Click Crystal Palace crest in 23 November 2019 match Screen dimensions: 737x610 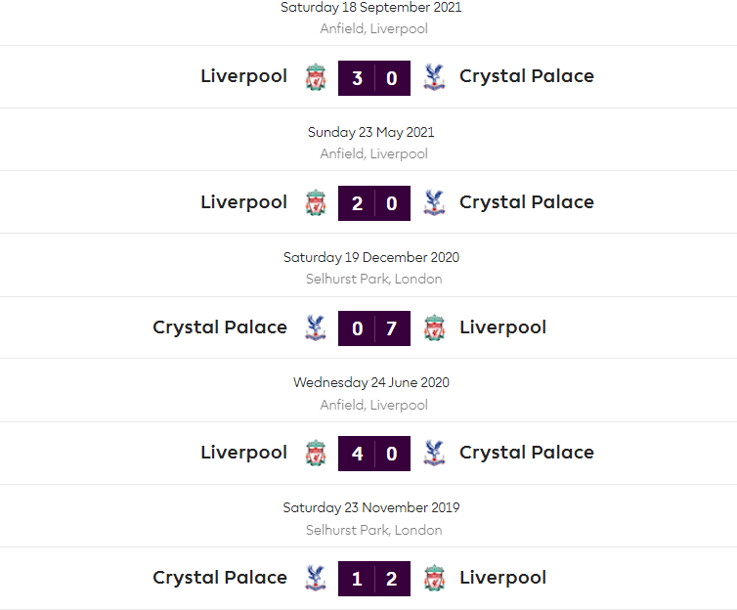[x=315, y=578]
